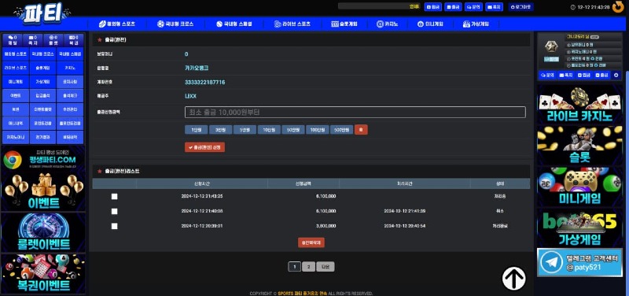Open 국내형 크로스 in the blue navigation bar
The image size is (629, 296).
coord(175,24)
